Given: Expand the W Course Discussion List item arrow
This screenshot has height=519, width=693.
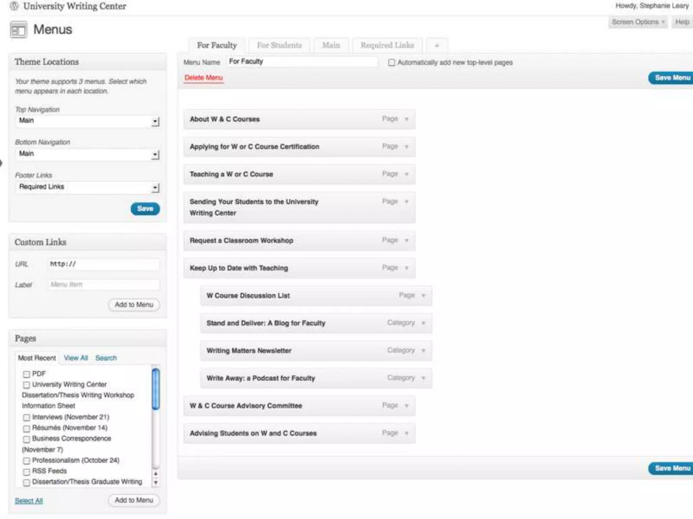Looking at the screenshot, I should click(423, 295).
